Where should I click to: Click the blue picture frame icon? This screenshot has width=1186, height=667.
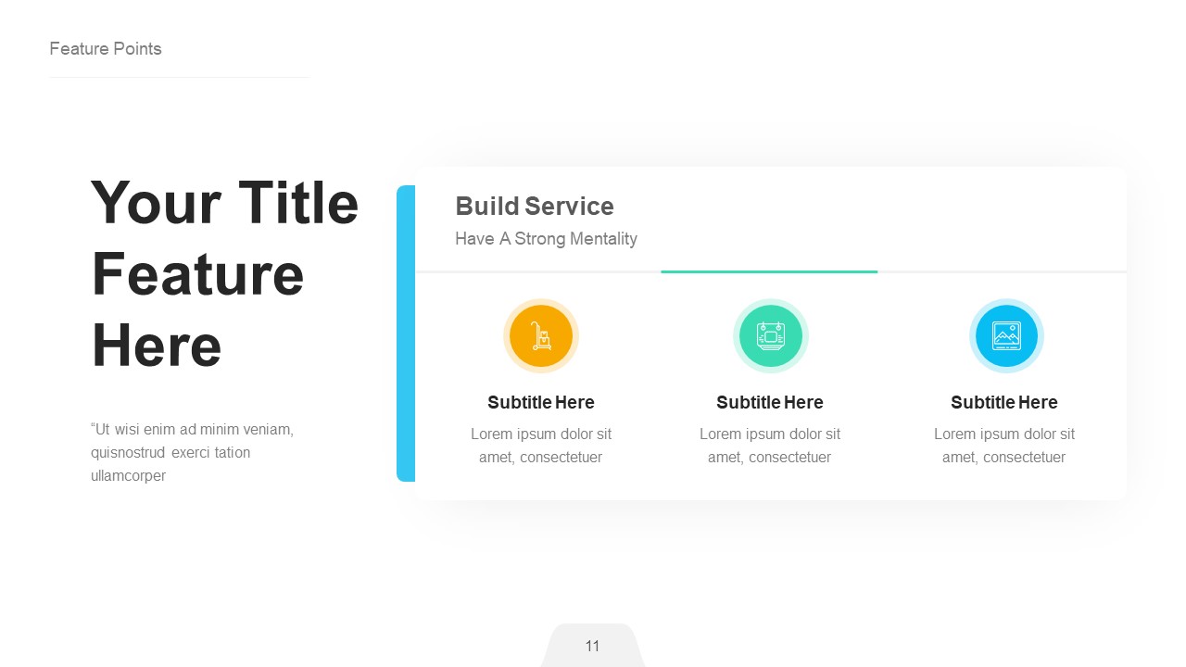(1006, 335)
